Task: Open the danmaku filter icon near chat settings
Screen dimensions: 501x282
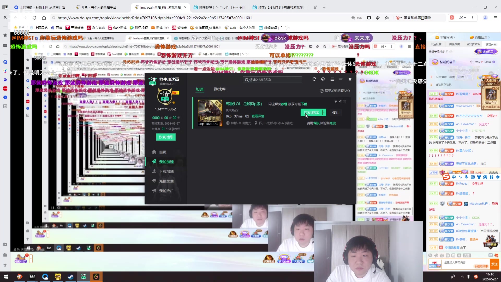Action: point(490,255)
